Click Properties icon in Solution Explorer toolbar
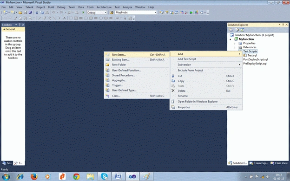 (x=231, y=30)
